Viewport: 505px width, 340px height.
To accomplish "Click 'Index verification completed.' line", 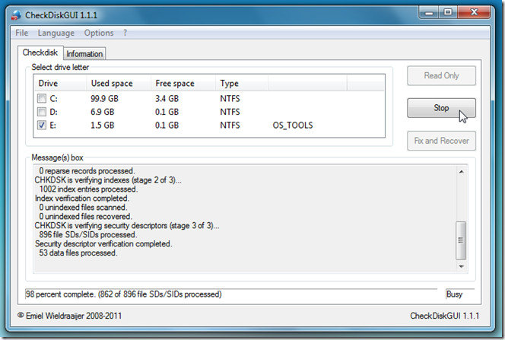I will tap(82, 198).
